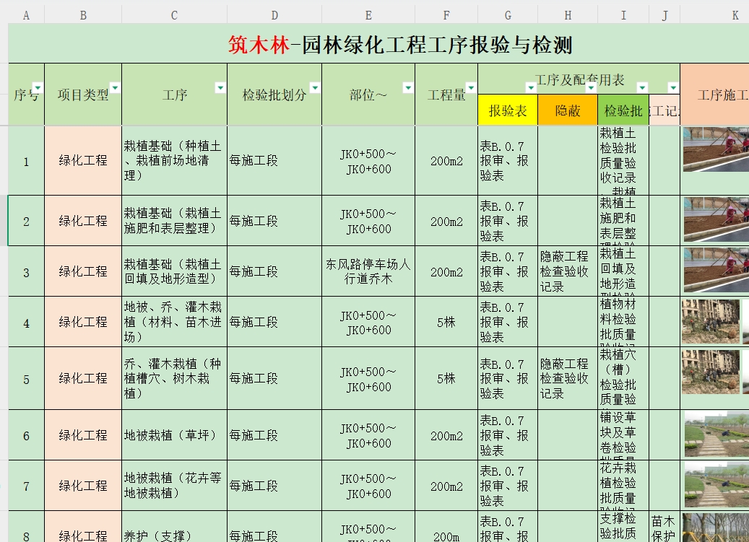
Task: Click the 工序及配套用表 merged header
Action: point(579,79)
